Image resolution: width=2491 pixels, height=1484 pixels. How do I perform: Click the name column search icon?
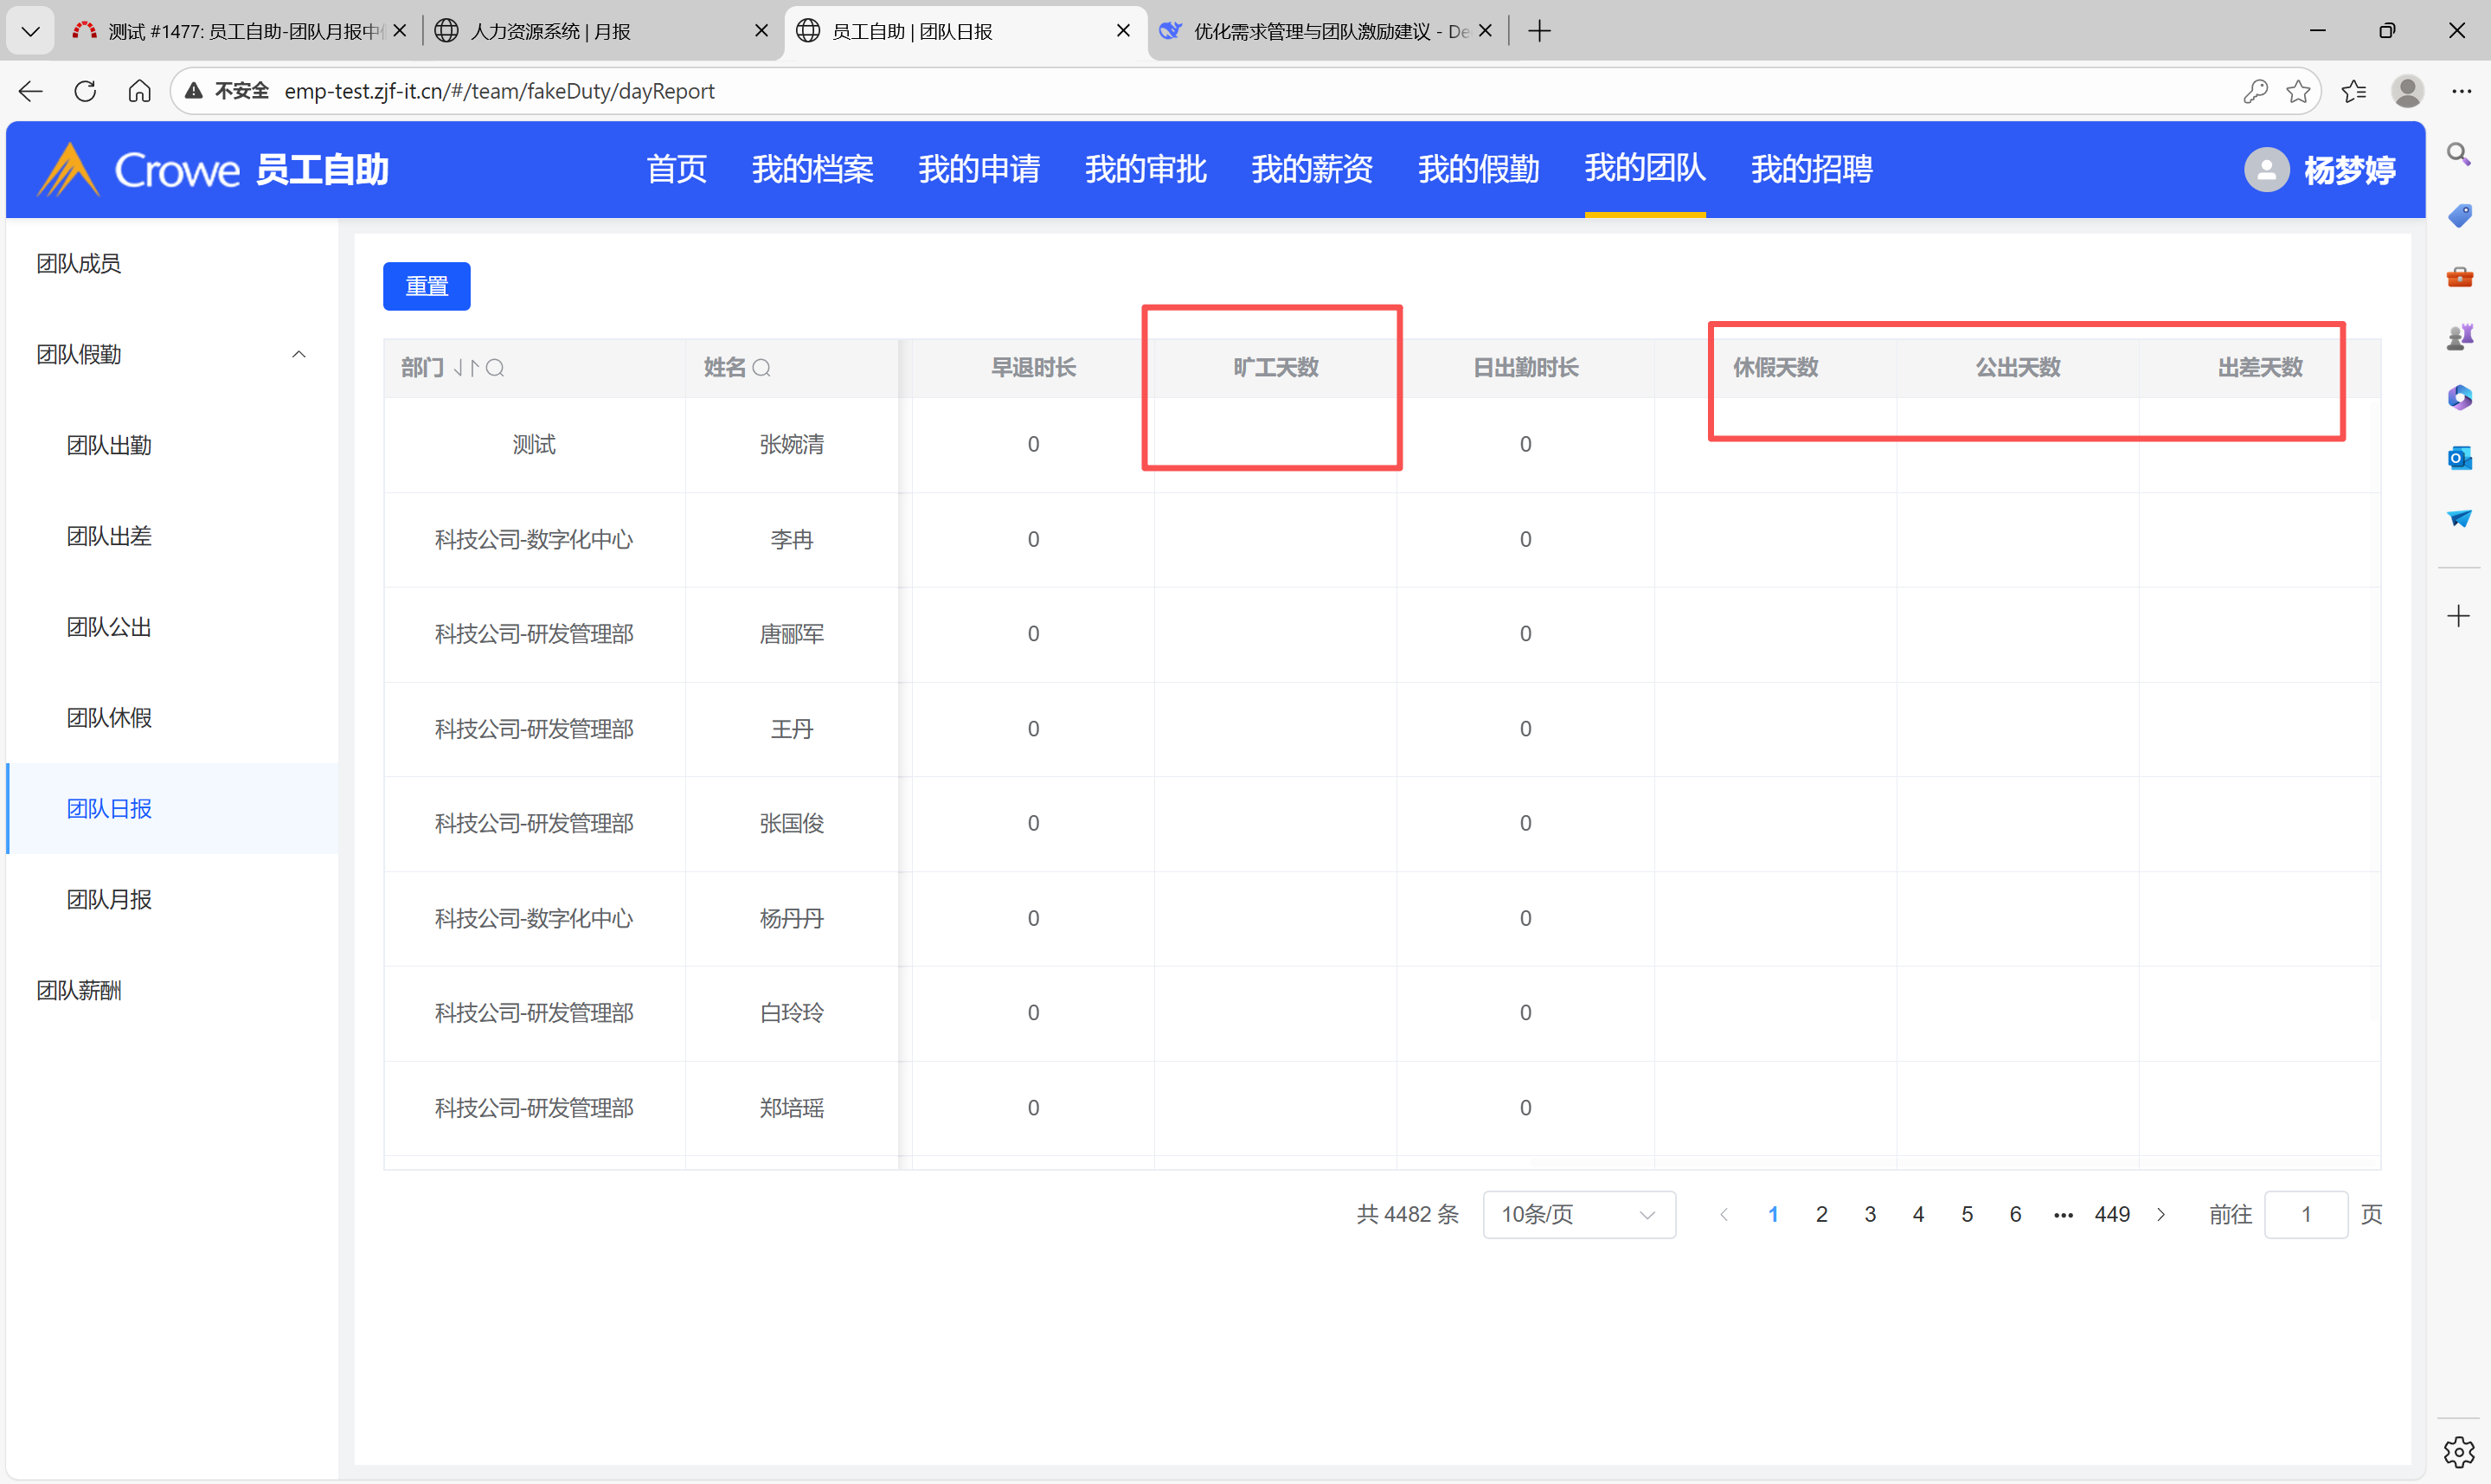pos(761,368)
